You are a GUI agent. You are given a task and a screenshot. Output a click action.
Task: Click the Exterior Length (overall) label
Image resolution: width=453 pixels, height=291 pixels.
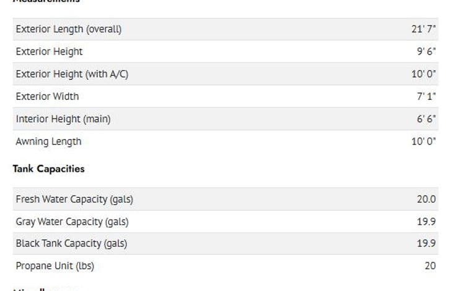pyautogui.click(x=68, y=29)
